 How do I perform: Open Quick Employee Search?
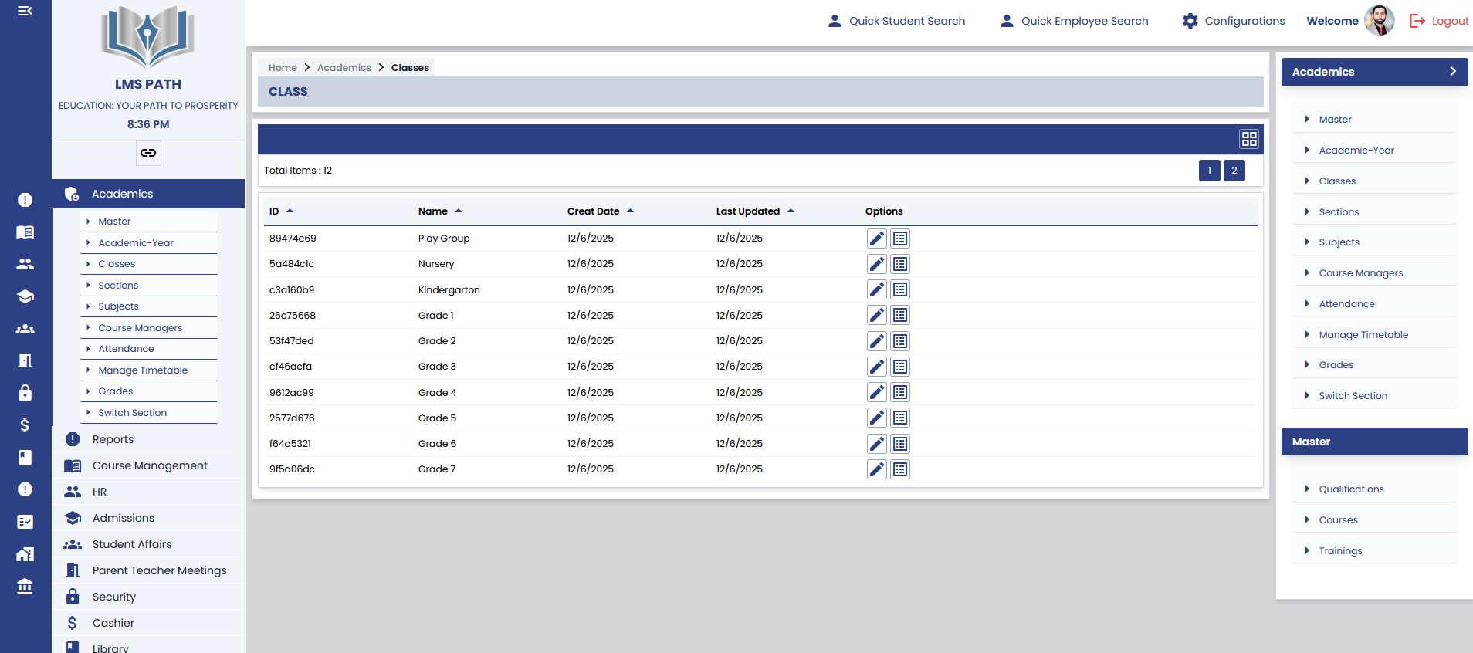(1074, 21)
